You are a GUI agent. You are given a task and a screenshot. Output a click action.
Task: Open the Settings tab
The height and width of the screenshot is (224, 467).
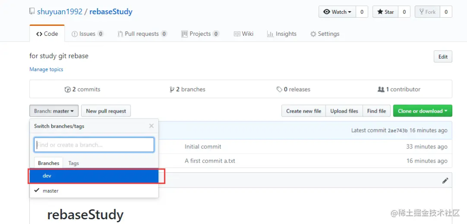325,34
